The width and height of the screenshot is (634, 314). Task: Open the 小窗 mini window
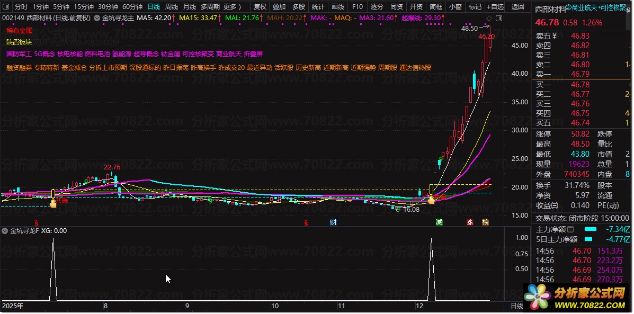tap(456, 6)
